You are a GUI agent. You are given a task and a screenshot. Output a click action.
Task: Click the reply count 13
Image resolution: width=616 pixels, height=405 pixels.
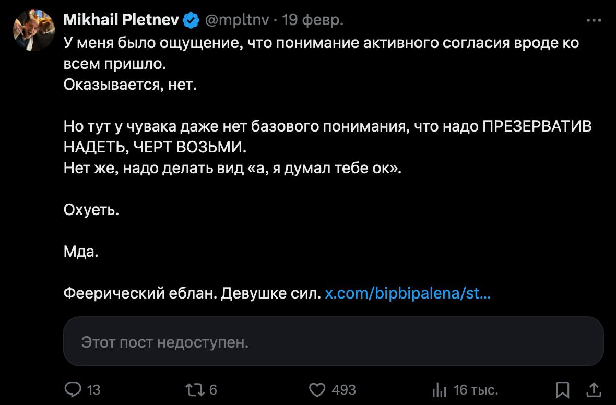coord(93,389)
